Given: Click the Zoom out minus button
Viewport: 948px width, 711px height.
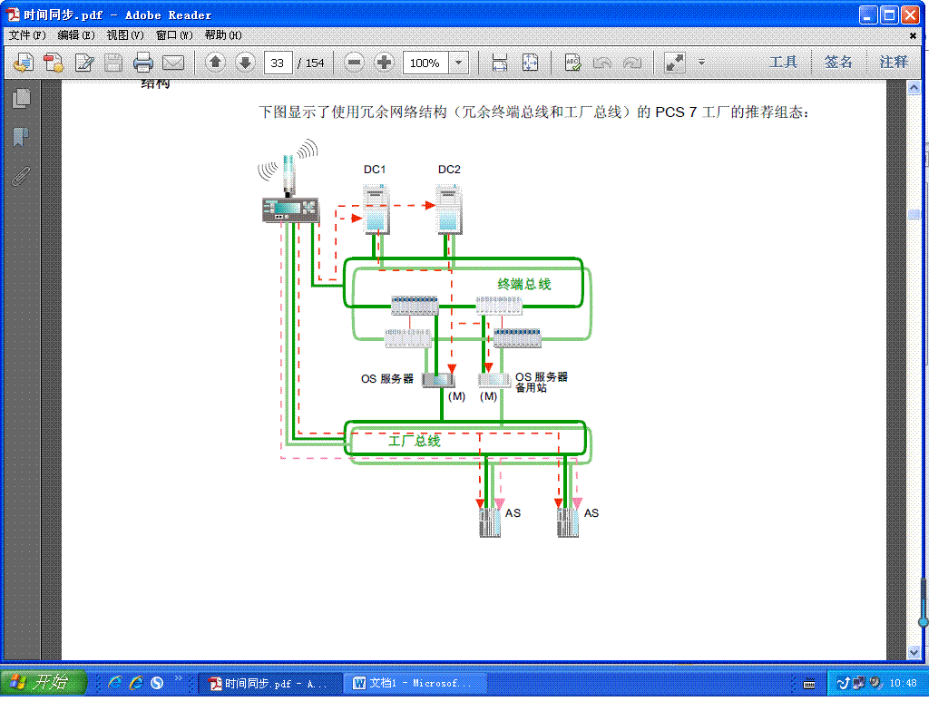Looking at the screenshot, I should pos(354,63).
